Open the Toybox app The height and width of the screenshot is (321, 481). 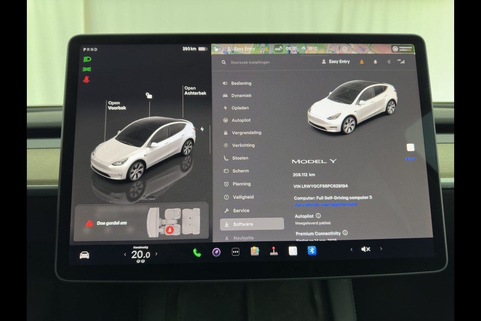[255, 251]
